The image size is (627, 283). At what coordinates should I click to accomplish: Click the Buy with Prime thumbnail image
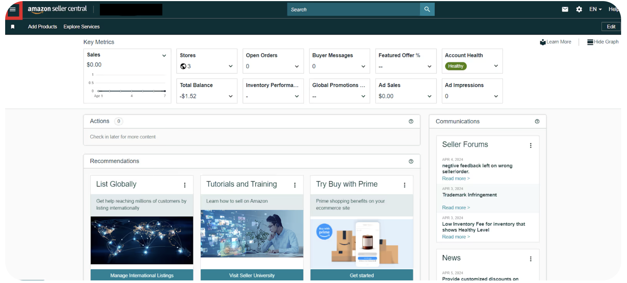[361, 243]
